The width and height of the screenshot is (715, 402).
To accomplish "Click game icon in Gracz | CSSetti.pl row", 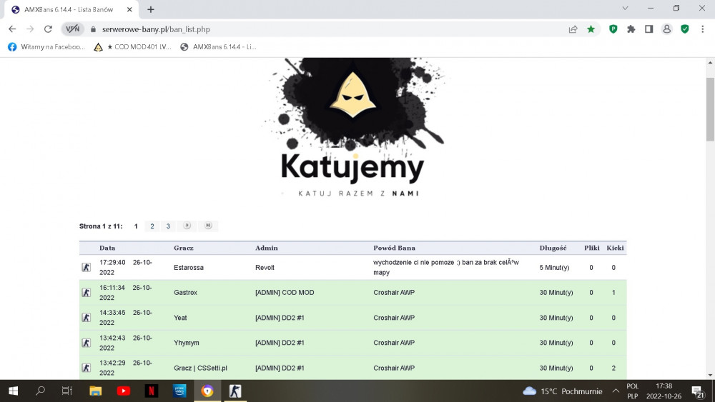I will [x=87, y=368].
